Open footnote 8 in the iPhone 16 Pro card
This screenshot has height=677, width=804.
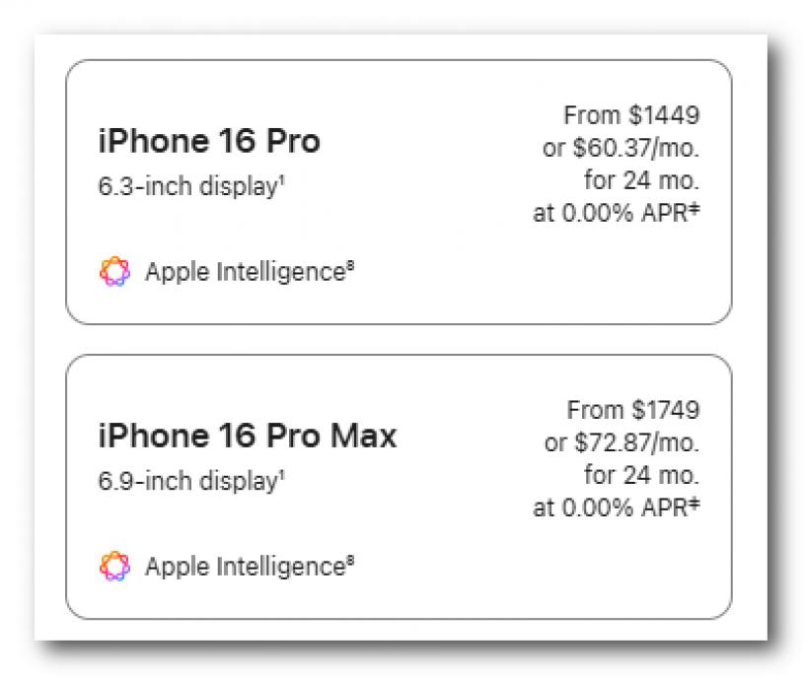coord(350,266)
